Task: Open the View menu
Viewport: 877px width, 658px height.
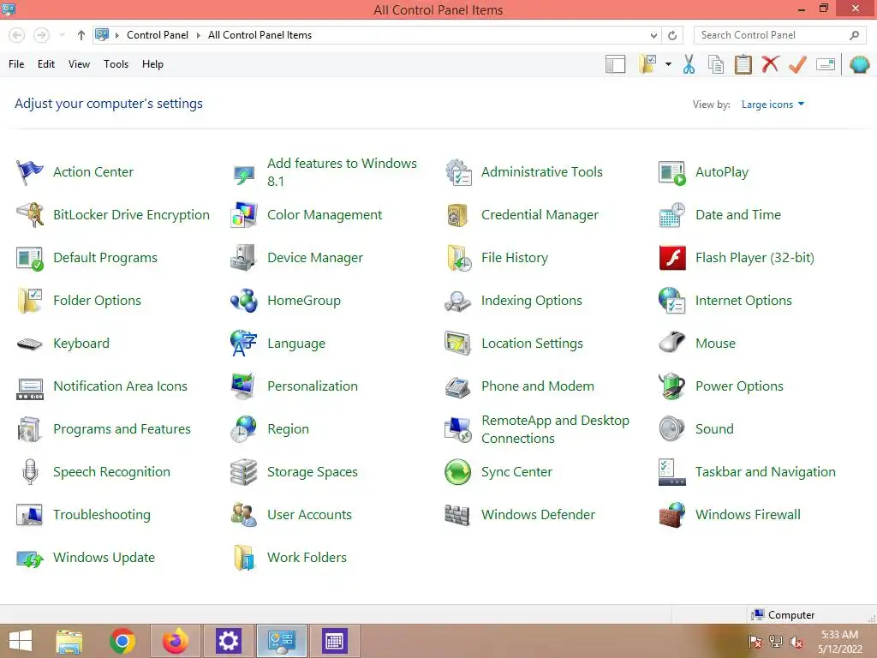Action: (79, 64)
